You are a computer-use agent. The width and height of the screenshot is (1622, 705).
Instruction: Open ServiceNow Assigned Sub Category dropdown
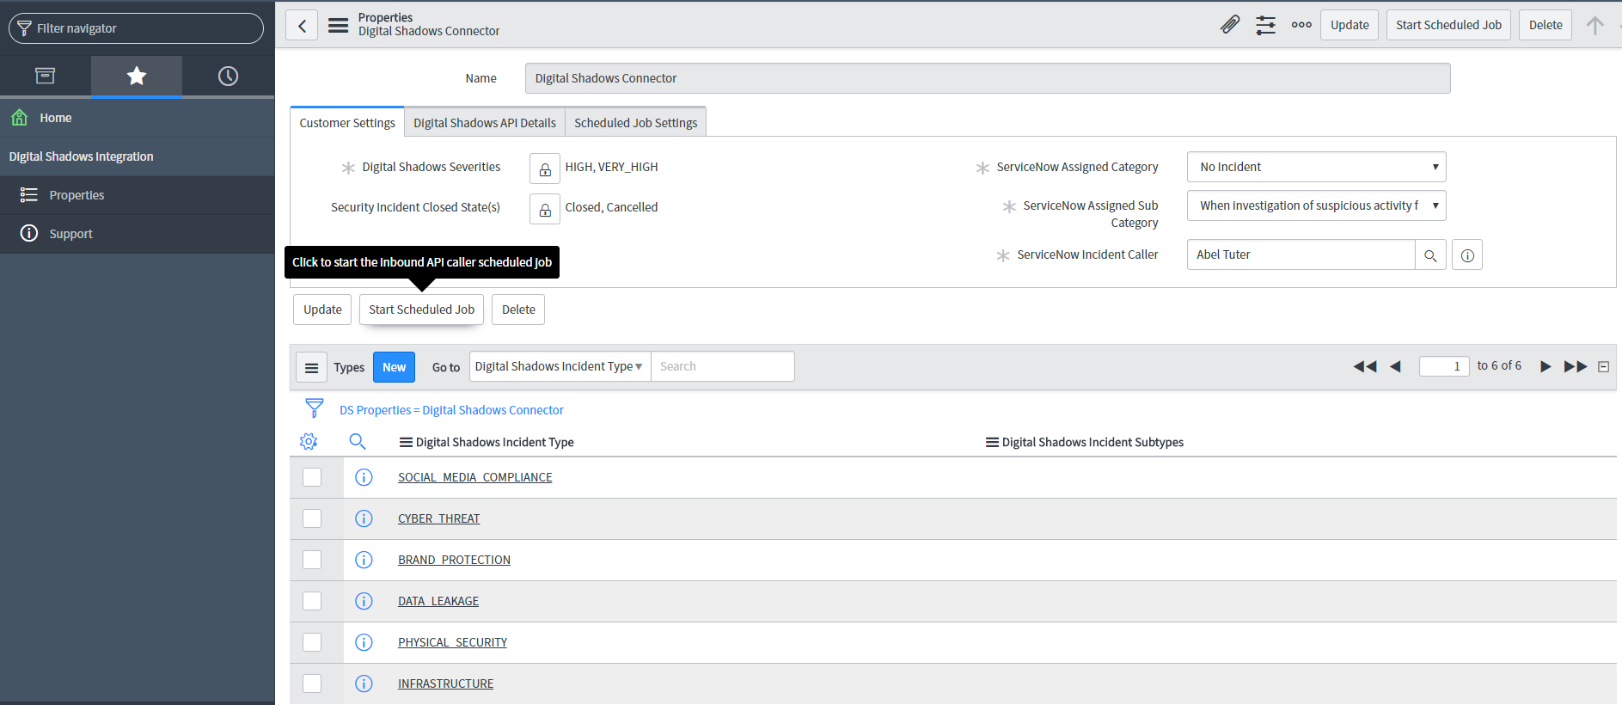click(1316, 205)
